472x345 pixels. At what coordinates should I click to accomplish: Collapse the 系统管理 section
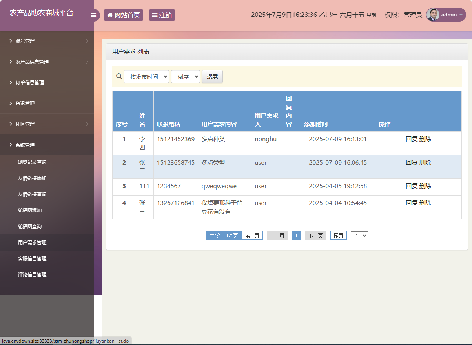click(47, 145)
